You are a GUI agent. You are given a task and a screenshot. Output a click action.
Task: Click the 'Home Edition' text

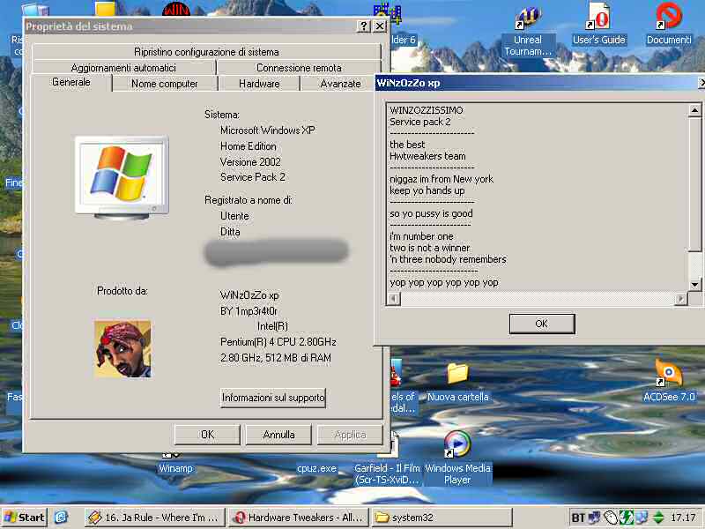[x=249, y=146]
